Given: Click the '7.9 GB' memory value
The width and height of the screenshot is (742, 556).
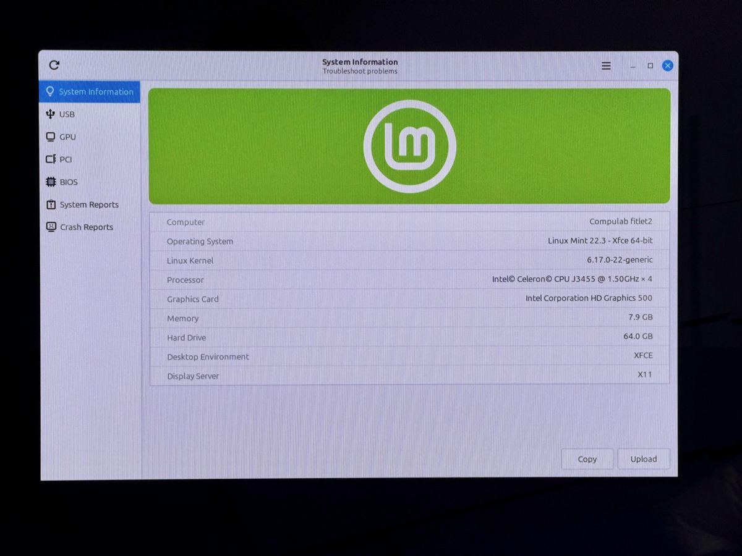Looking at the screenshot, I should (641, 317).
